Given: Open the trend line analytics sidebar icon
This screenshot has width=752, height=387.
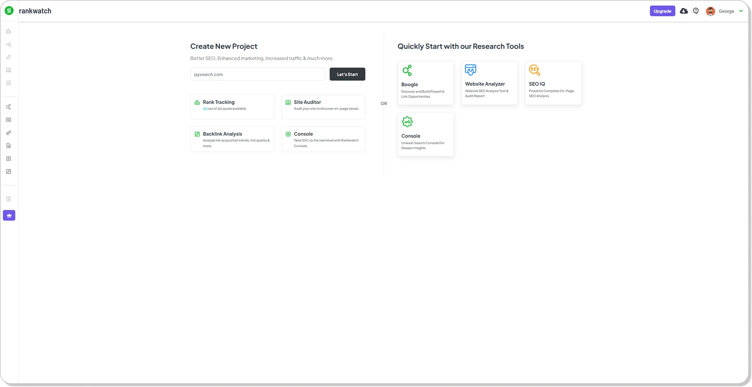Looking at the screenshot, I should [x=9, y=44].
